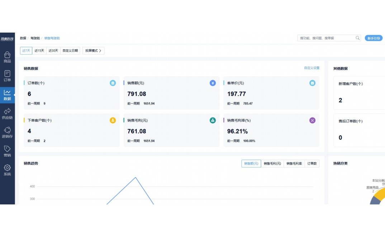Click the search input field at top

click(326, 38)
